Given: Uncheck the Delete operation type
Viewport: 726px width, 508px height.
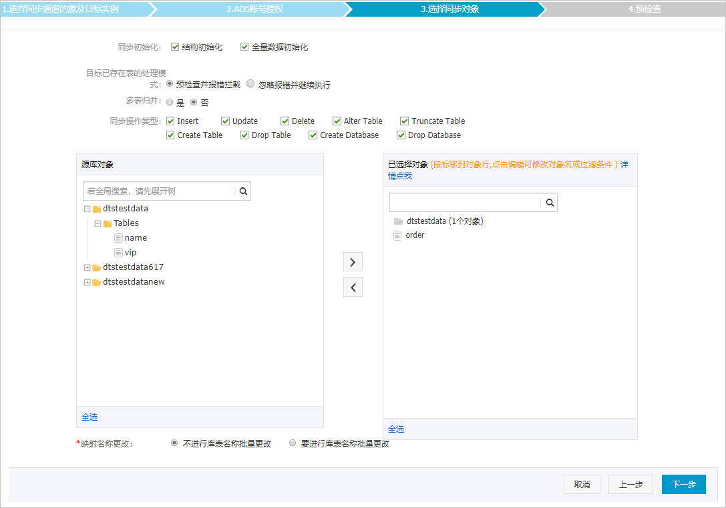Looking at the screenshot, I should (x=285, y=121).
